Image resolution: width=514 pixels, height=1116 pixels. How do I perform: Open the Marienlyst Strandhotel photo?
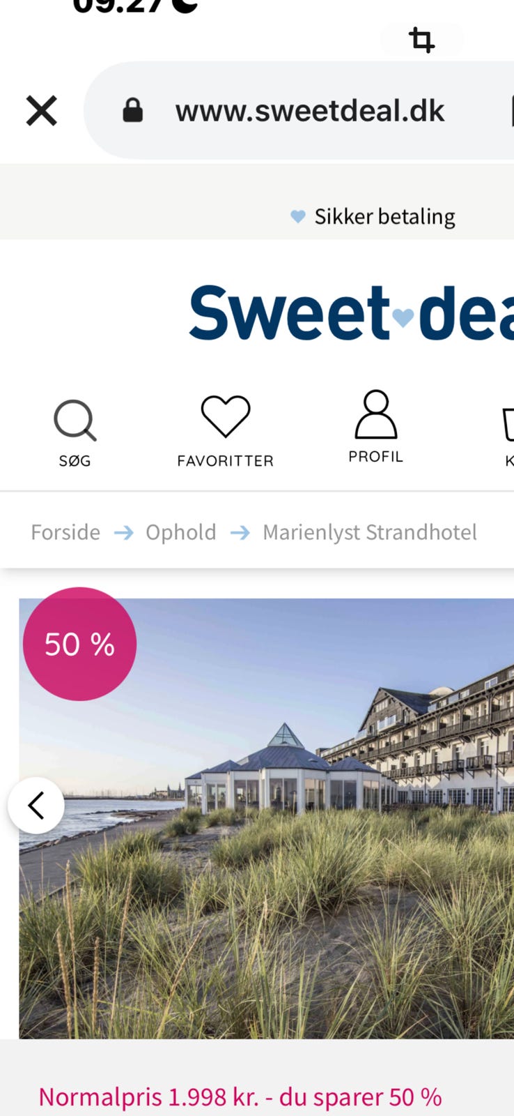267,819
